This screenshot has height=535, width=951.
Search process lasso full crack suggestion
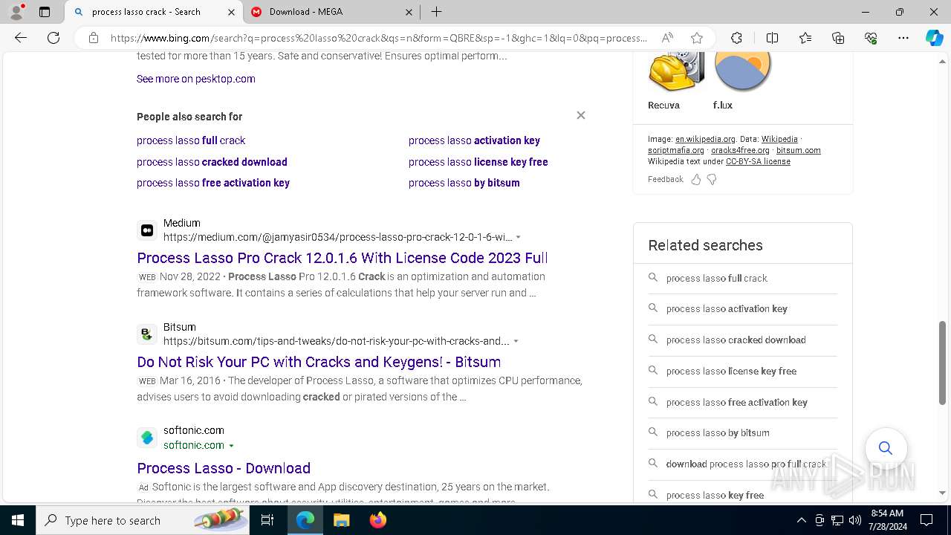(191, 140)
